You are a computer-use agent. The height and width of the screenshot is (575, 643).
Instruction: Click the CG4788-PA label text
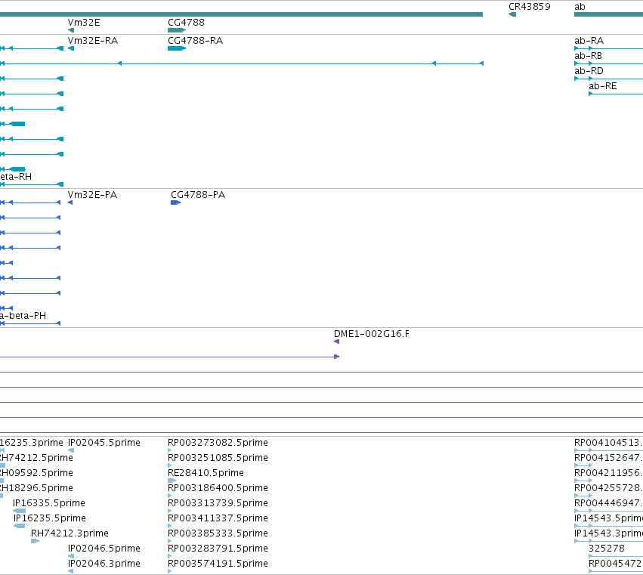click(198, 195)
